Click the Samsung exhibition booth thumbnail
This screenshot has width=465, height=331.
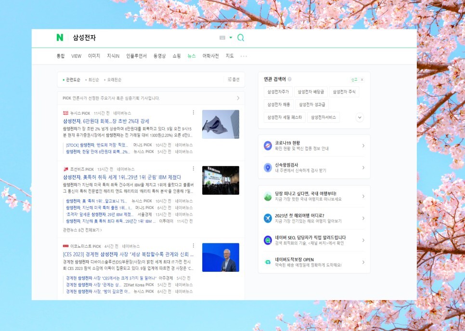click(220, 180)
